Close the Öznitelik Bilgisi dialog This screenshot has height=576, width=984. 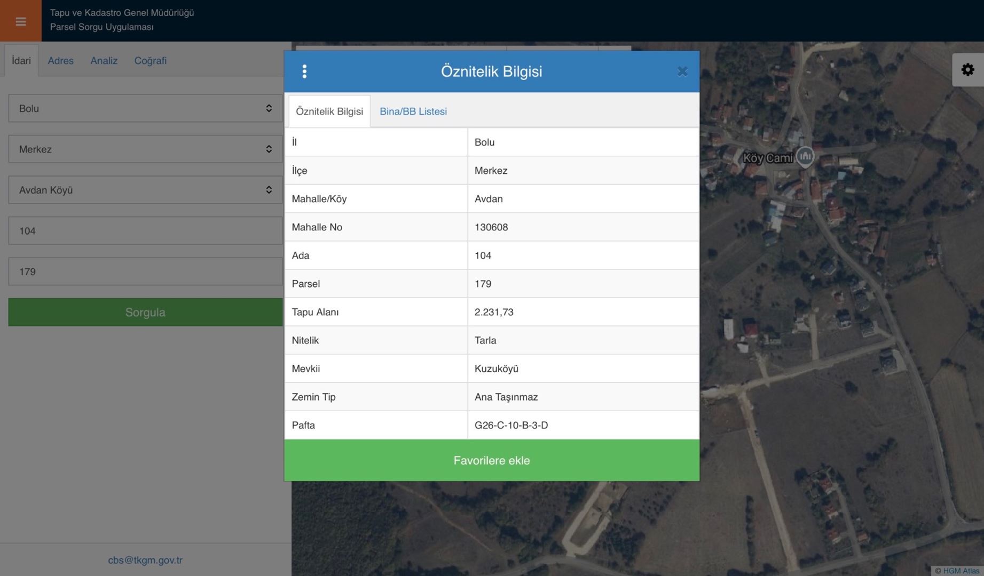682,71
